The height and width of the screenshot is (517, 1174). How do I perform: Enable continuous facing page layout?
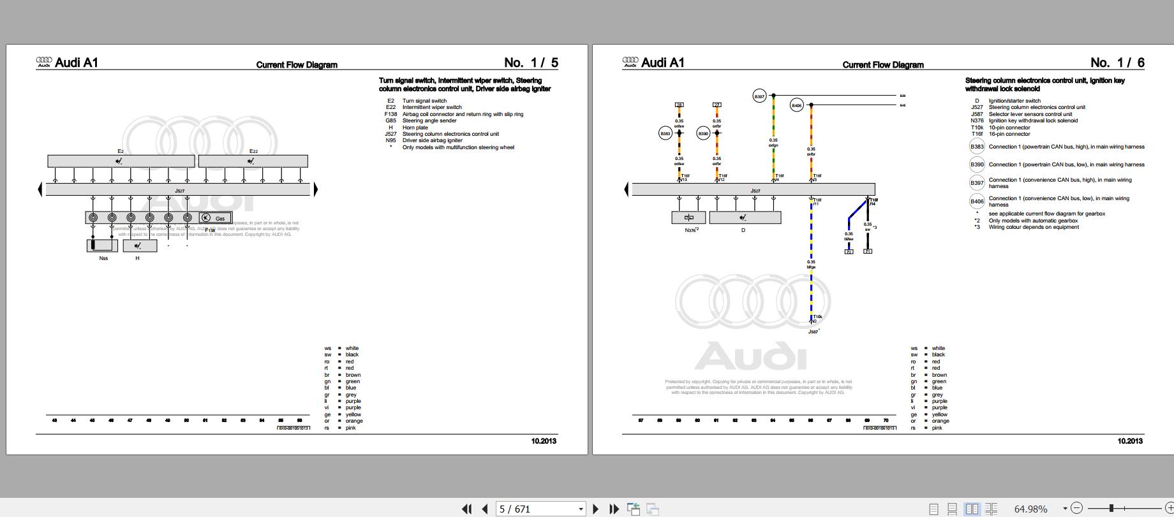[x=991, y=509]
